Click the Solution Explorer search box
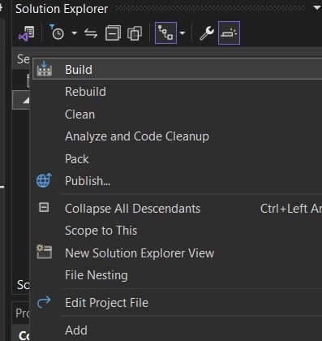Screen dimensions: 322x341 pos(23,58)
